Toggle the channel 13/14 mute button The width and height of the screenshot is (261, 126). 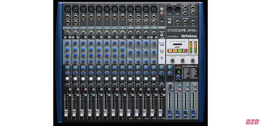pyautogui.click(x=148, y=90)
